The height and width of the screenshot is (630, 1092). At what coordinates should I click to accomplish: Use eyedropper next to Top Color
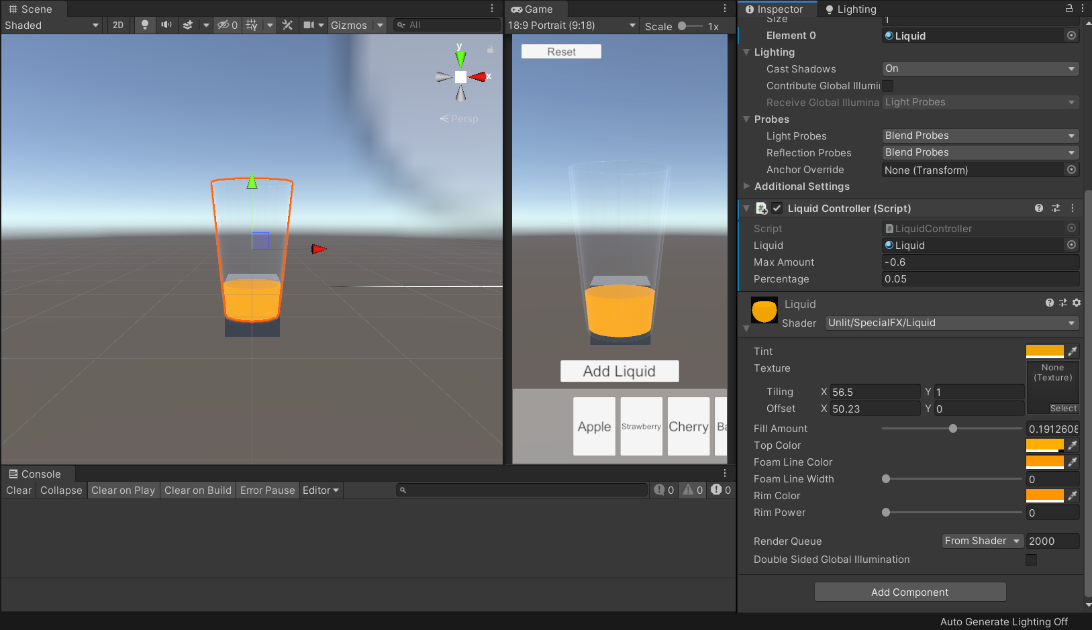1073,445
